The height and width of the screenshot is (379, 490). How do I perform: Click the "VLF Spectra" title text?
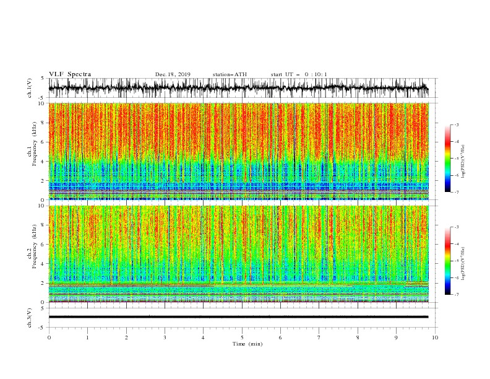[x=70, y=74]
